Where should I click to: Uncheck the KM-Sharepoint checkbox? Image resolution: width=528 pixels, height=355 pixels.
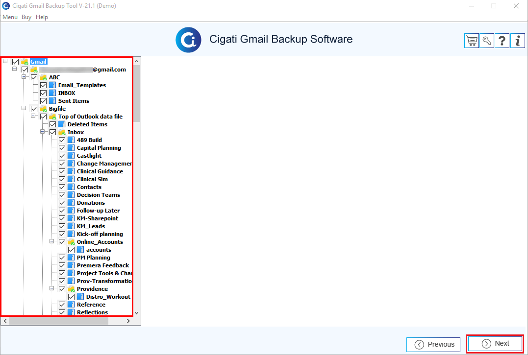tap(62, 218)
